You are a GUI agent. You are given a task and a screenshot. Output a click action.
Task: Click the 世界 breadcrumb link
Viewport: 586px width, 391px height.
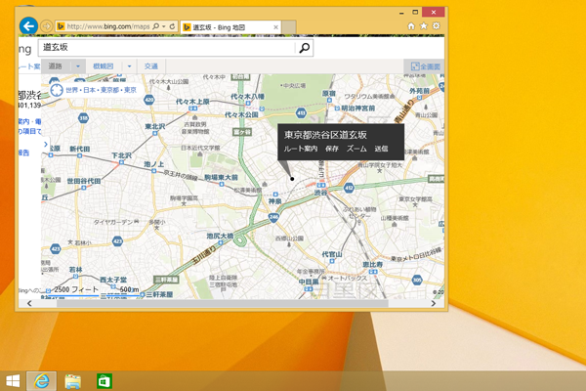coord(71,90)
